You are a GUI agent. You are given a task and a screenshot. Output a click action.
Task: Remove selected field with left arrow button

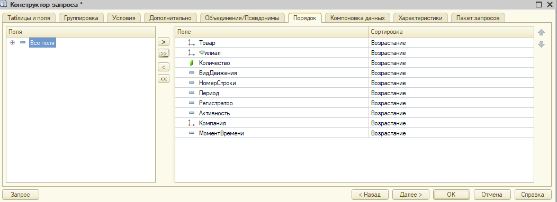[x=164, y=67]
